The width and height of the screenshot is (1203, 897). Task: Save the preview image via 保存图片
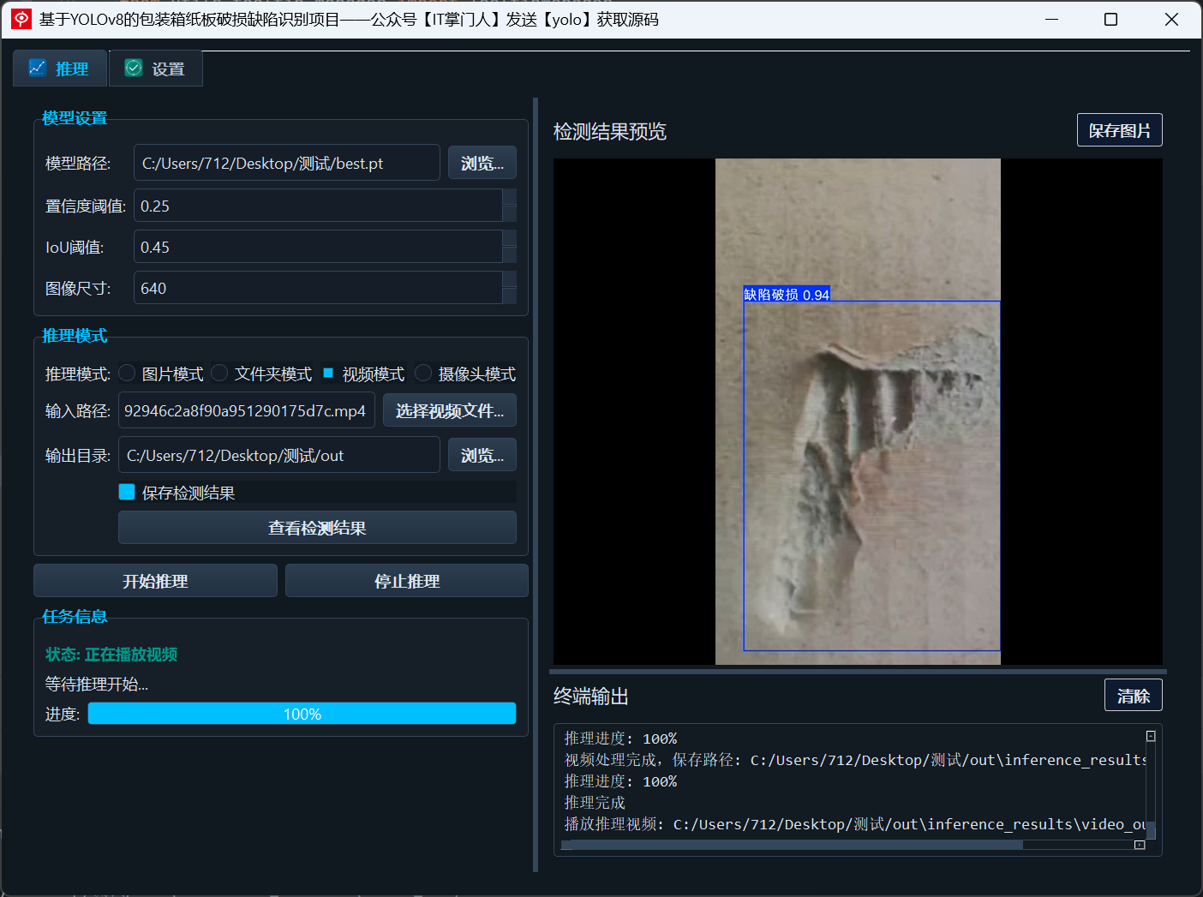coord(1119,129)
